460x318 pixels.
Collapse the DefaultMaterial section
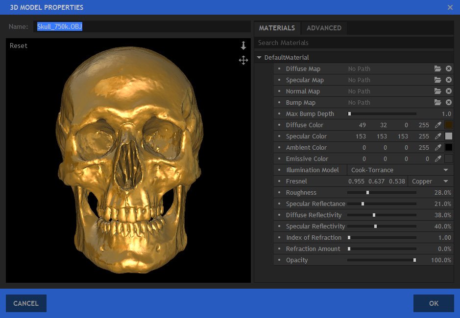pos(259,58)
